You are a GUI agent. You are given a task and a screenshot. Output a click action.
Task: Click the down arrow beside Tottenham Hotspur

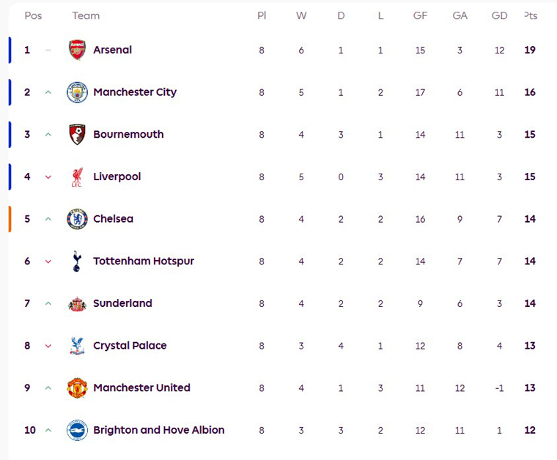48,261
